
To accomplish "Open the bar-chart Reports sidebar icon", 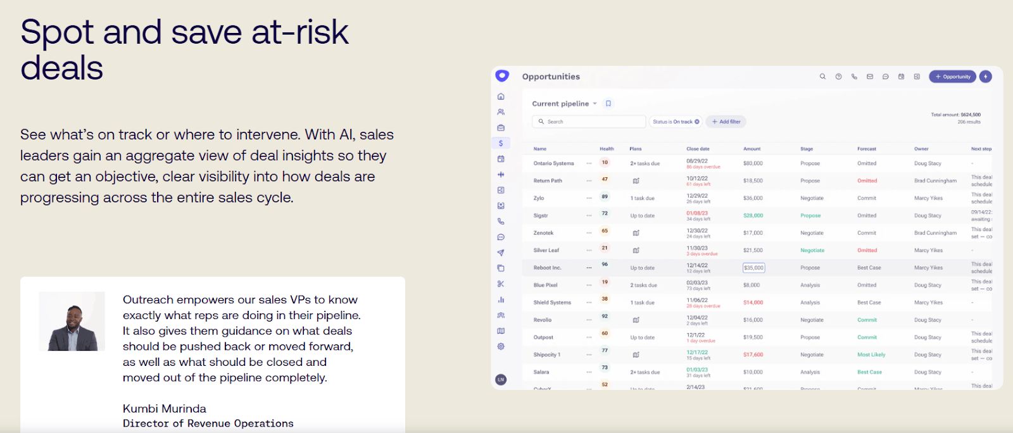I will pyautogui.click(x=501, y=299).
